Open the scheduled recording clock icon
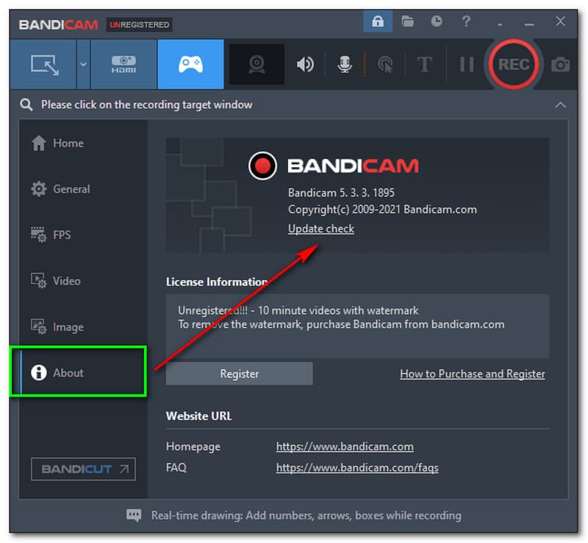 tap(437, 22)
